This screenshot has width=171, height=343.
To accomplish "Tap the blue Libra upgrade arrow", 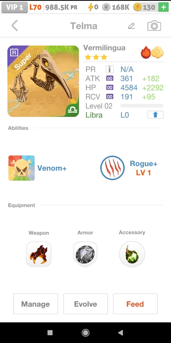I will click(155, 115).
